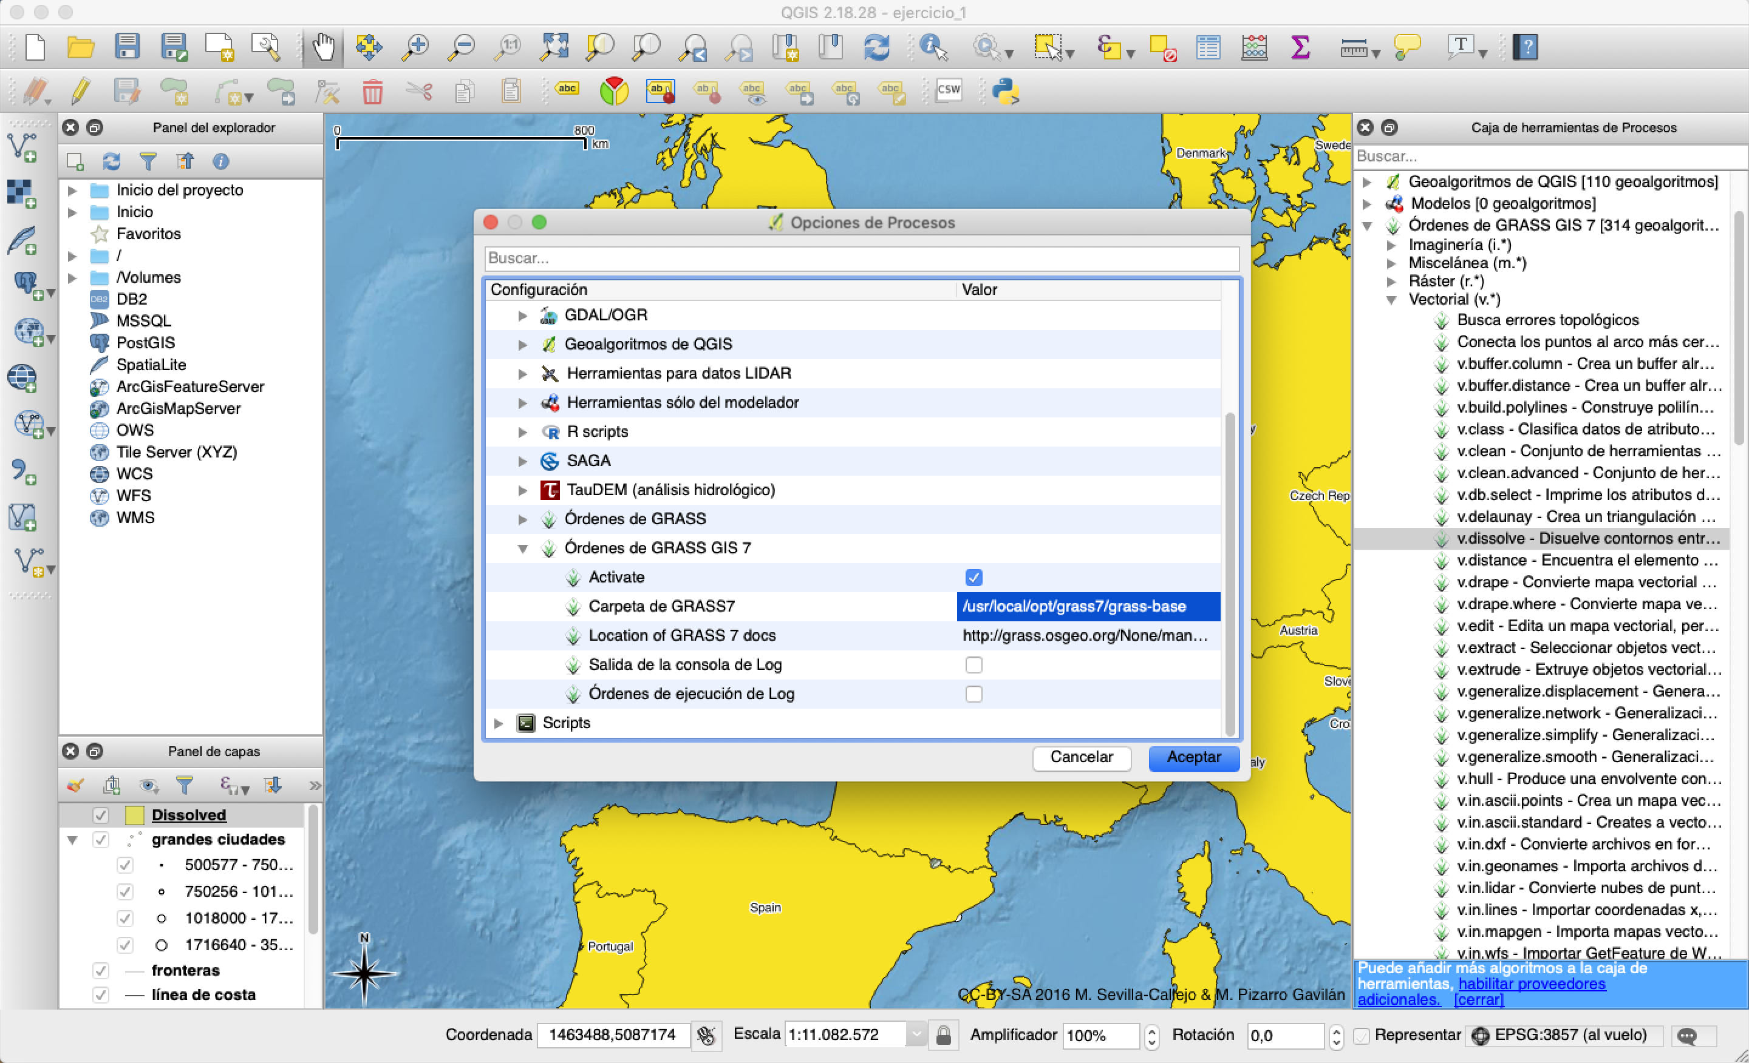Click the Add PostGIS layer elephant icon

tap(29, 285)
